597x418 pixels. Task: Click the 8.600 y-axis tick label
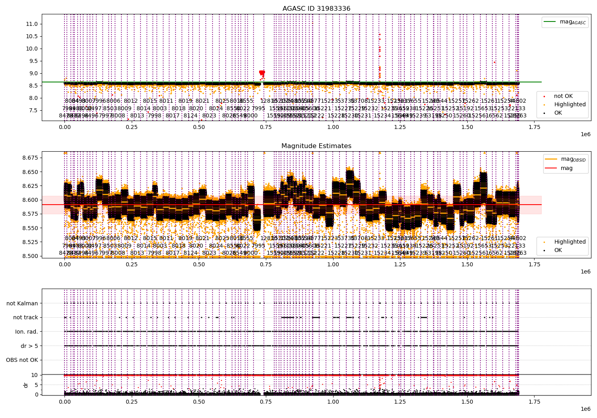point(30,200)
